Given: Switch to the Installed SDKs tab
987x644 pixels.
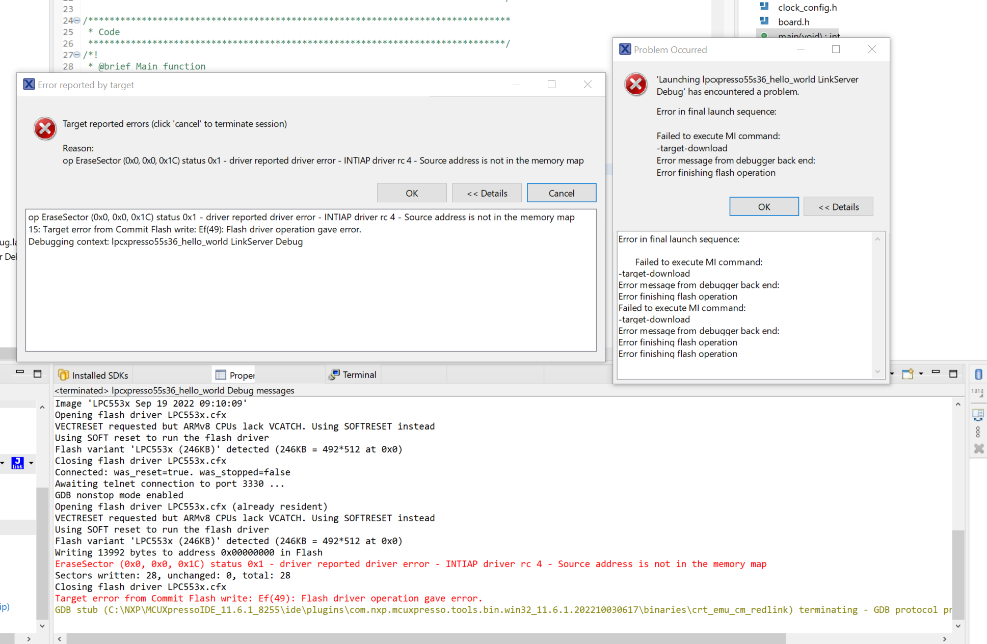Looking at the screenshot, I should tap(93, 375).
